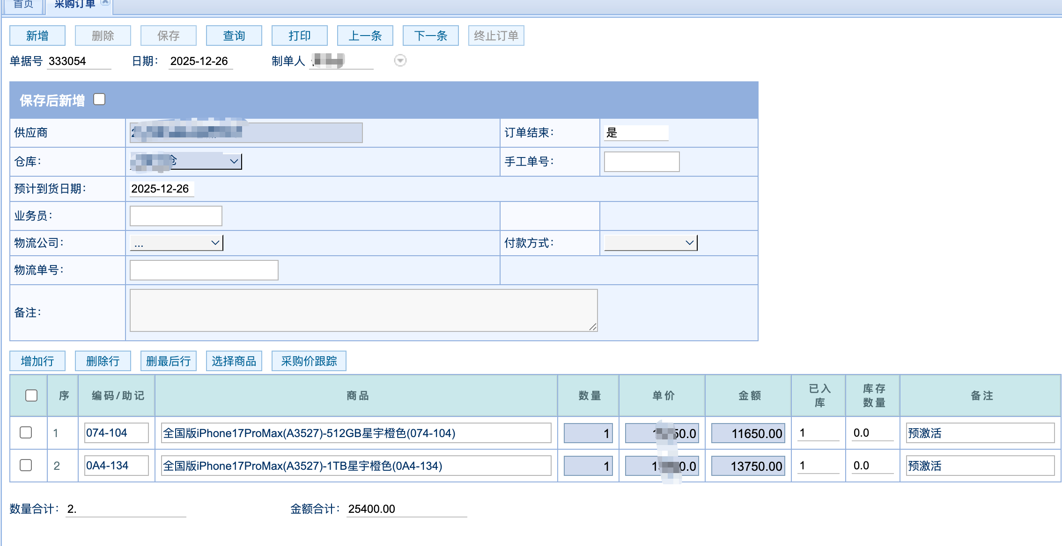Click the 打印 button
The height and width of the screenshot is (546, 1062).
pyautogui.click(x=299, y=36)
